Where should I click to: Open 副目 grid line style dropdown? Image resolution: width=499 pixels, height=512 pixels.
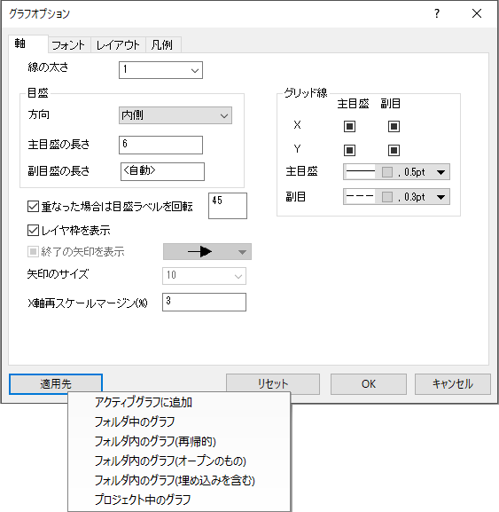pyautogui.click(x=396, y=197)
